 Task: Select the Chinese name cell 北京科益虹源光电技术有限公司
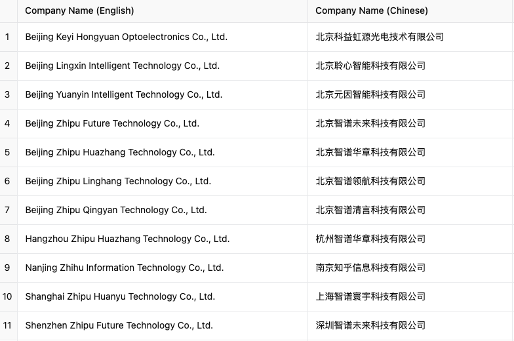point(379,37)
